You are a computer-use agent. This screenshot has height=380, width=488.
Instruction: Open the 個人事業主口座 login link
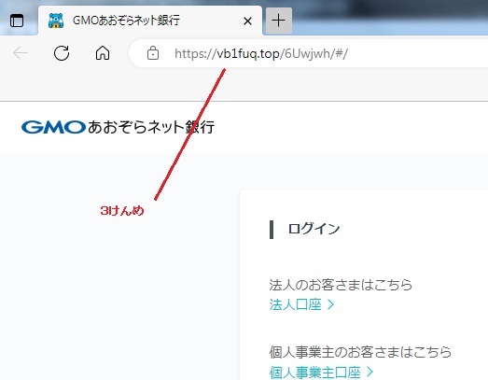point(321,373)
